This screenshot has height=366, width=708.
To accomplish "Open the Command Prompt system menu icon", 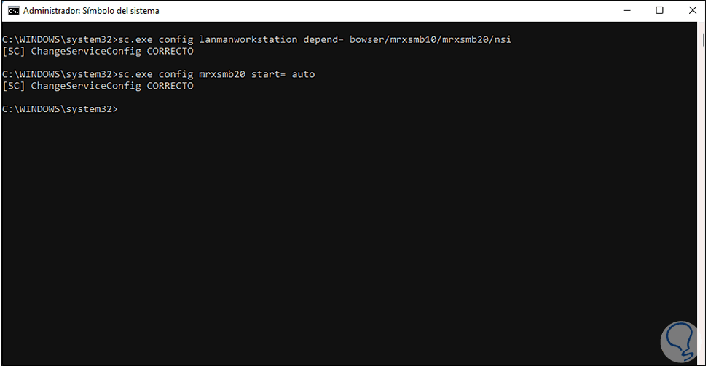I will [x=12, y=11].
